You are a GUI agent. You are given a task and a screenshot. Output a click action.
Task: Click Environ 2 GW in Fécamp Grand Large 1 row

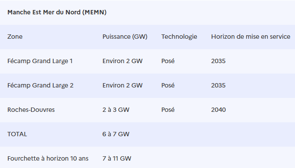[123, 61]
